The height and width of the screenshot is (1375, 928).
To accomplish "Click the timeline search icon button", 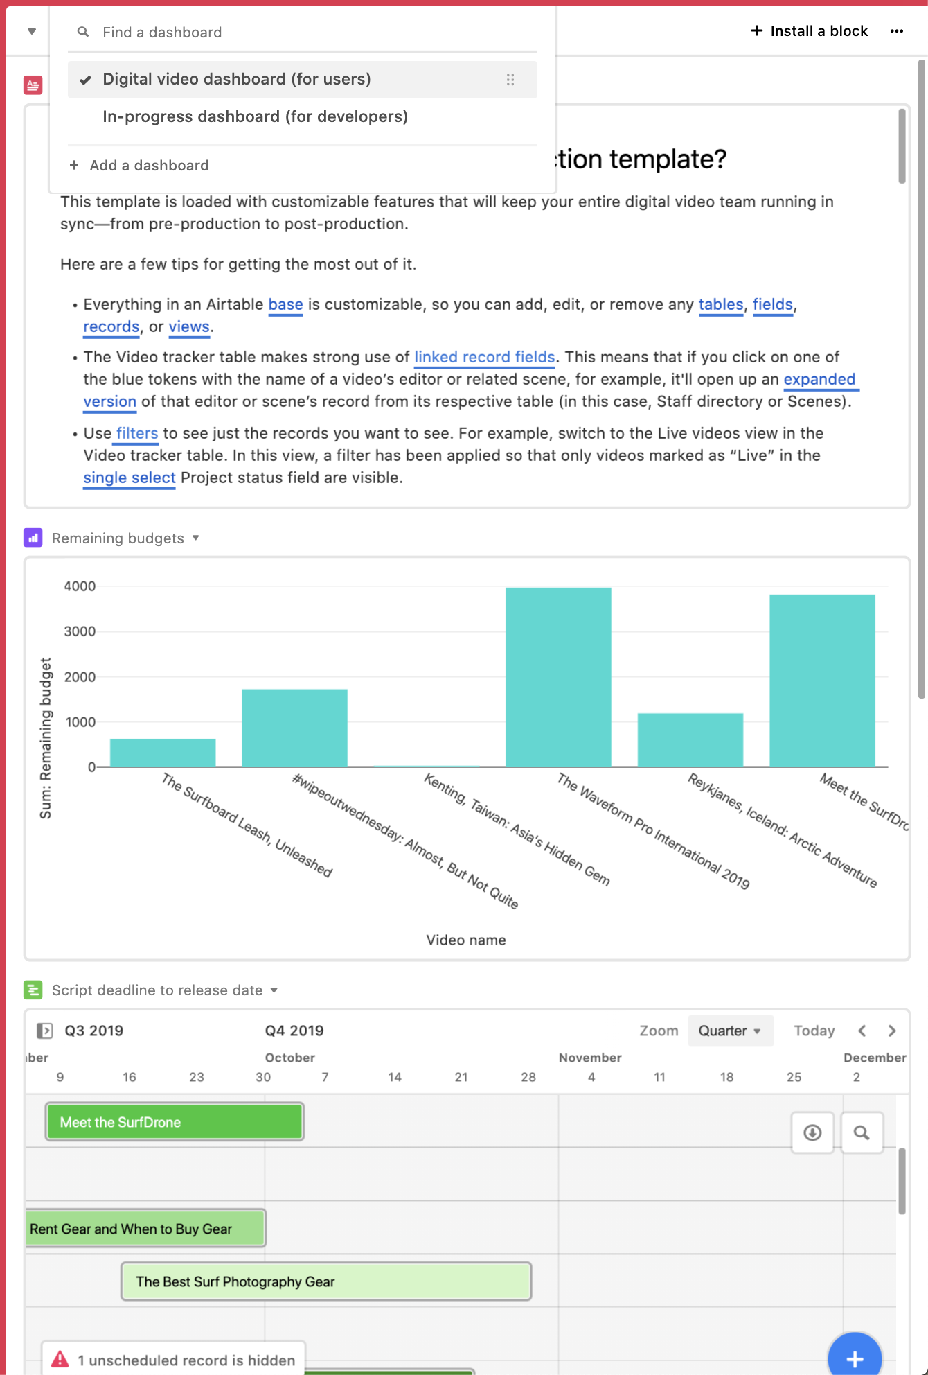I will click(862, 1132).
